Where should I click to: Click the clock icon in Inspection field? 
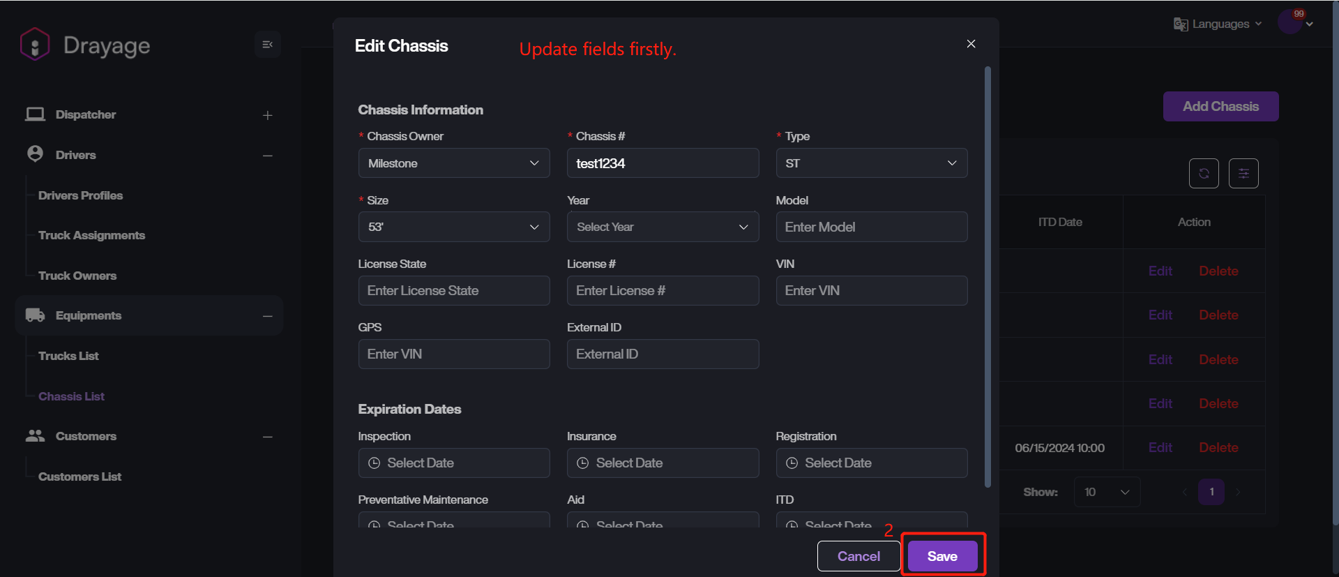pyautogui.click(x=374, y=463)
